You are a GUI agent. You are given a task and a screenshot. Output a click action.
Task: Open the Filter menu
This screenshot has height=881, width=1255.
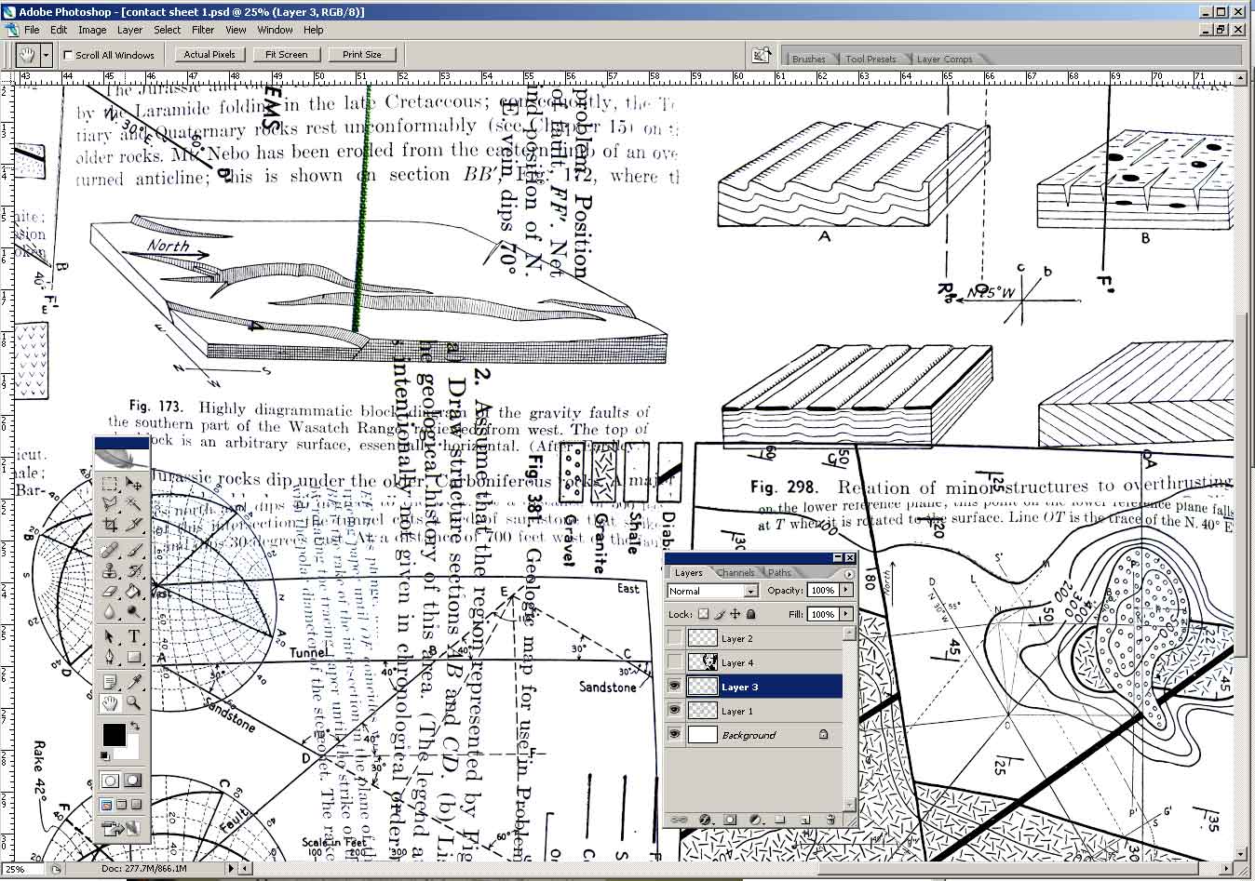pyautogui.click(x=203, y=30)
